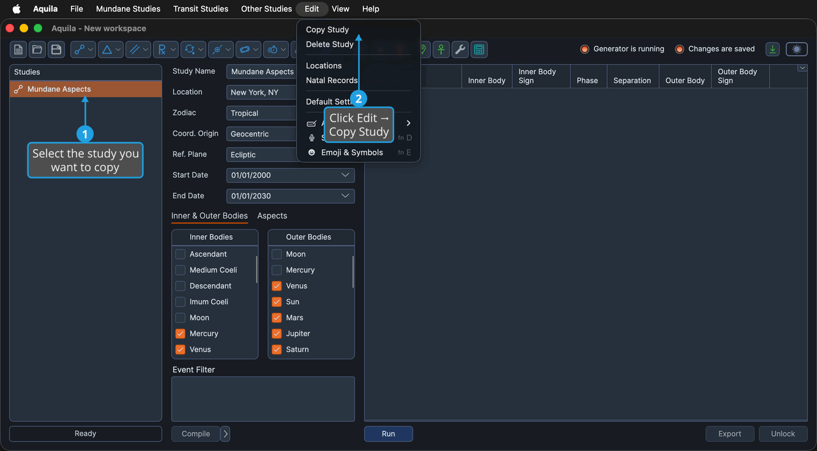This screenshot has height=451, width=817.
Task: Open the End Date dropdown
Action: 291,196
